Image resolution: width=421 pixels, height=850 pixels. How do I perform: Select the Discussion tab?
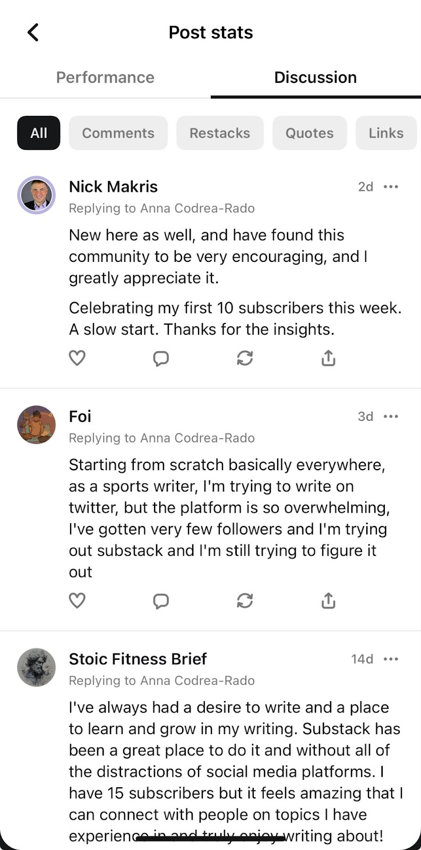click(x=315, y=78)
